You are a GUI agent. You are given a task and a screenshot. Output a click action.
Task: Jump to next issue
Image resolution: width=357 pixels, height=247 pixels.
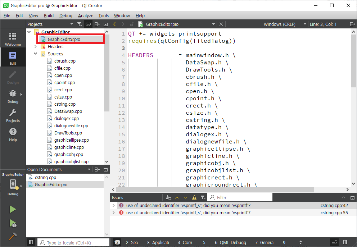[185, 197]
